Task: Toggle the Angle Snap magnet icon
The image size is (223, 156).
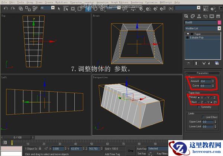Action: tap(148, 9)
